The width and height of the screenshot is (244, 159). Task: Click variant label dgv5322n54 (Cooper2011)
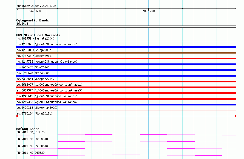(x=35, y=79)
